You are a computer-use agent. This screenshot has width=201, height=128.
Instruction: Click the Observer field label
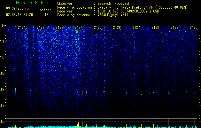click(65, 4)
